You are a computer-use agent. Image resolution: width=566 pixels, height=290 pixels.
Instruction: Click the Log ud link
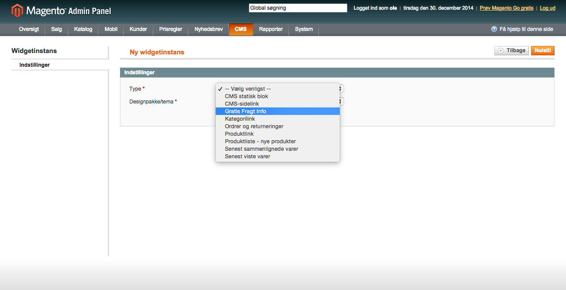coord(547,8)
